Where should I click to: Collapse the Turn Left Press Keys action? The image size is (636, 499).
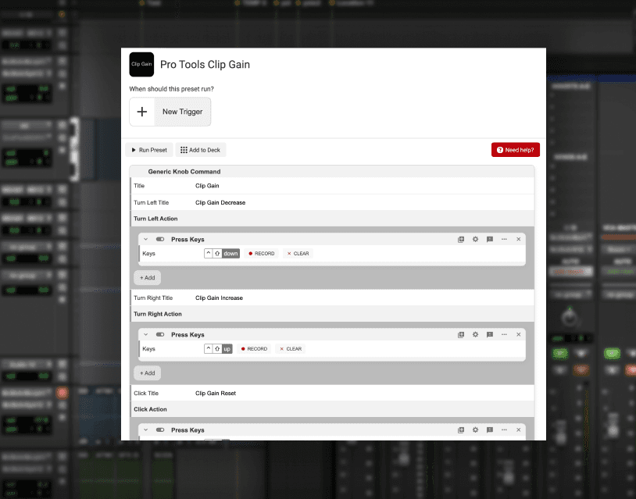point(146,239)
